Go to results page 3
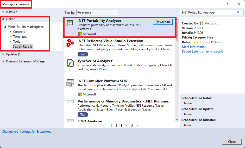This screenshot has height=148, width=245. [x=122, y=126]
